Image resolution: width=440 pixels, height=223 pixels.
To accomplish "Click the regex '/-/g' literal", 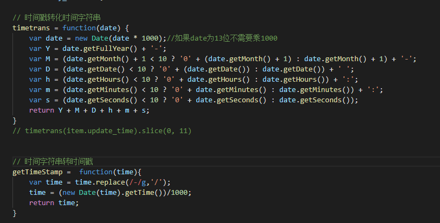I will click(138, 182).
